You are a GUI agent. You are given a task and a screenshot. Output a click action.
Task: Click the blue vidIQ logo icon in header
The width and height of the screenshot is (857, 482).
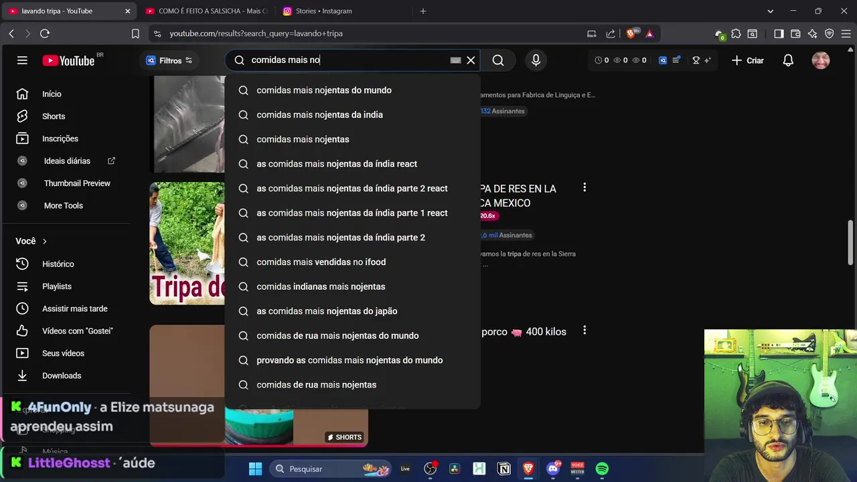663,60
